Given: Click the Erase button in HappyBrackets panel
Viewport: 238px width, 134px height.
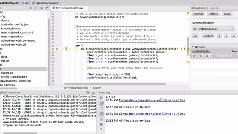Looking at the screenshot, I should [x=227, y=14].
